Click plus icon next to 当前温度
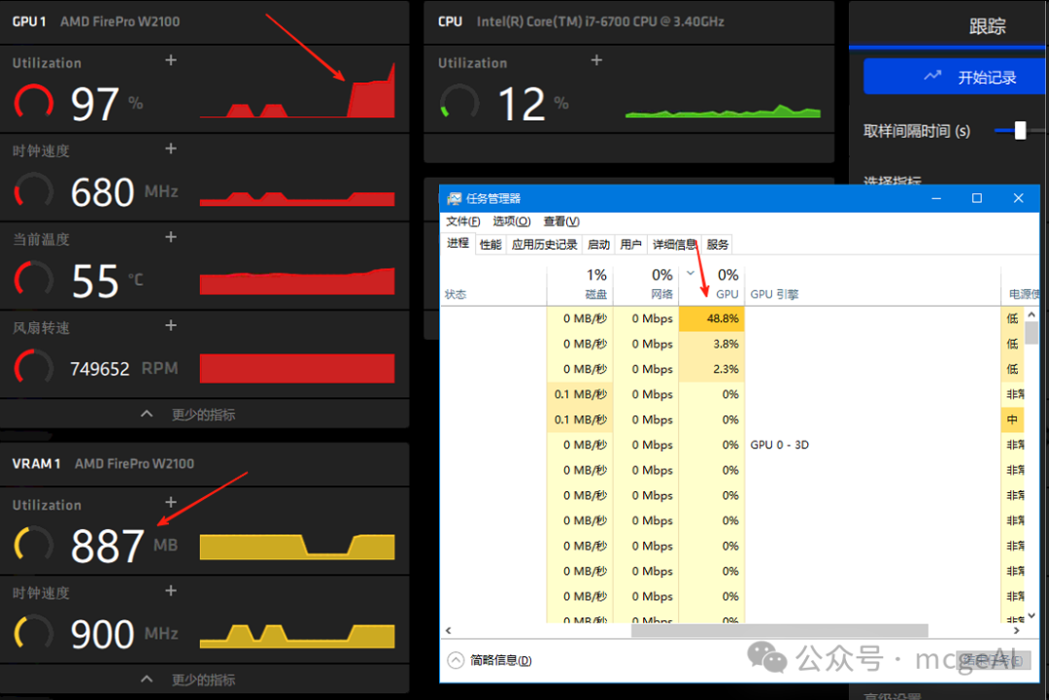The image size is (1049, 700). pos(171,237)
